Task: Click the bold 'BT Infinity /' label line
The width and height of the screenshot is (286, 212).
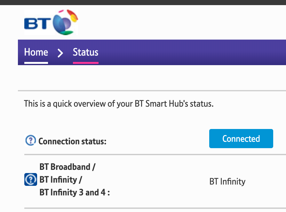Action: [x=61, y=180]
